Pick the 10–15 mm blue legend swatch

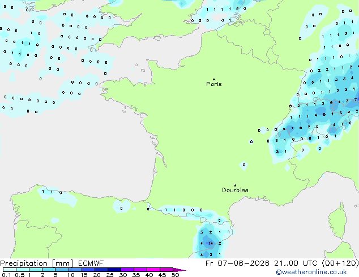pos(75,270)
